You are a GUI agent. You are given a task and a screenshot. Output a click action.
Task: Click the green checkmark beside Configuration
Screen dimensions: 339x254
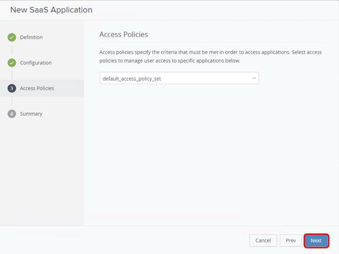[12, 63]
